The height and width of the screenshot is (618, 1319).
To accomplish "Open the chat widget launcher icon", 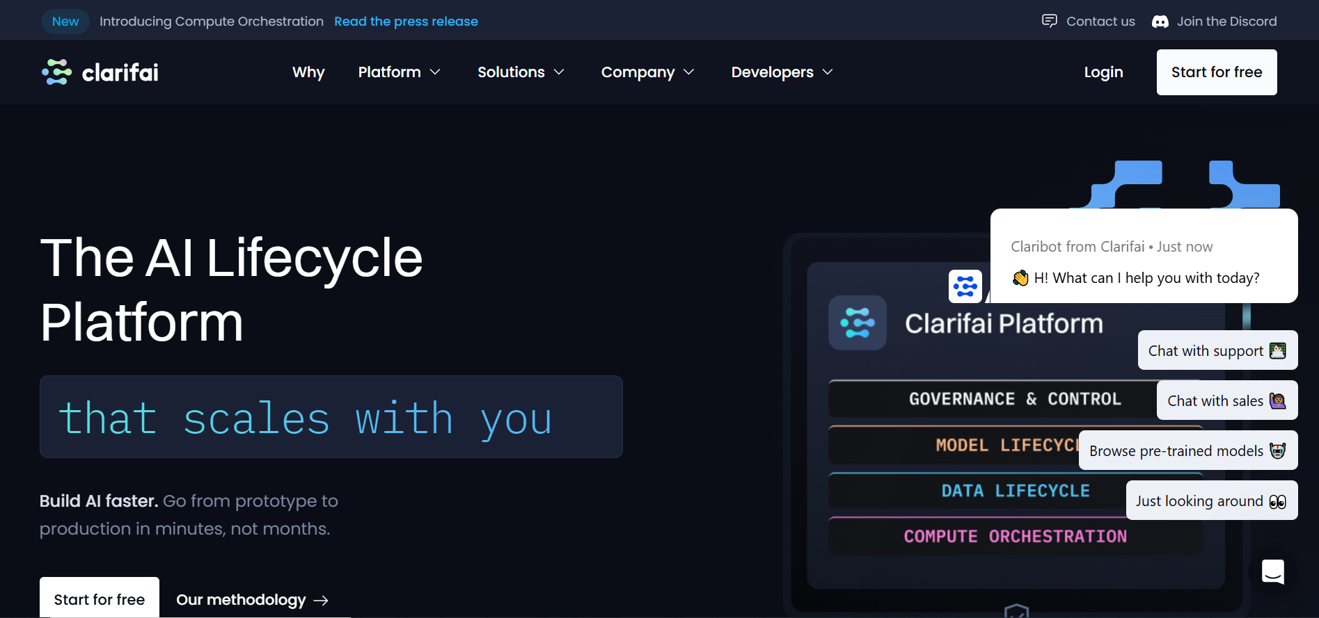I will tap(1273, 572).
